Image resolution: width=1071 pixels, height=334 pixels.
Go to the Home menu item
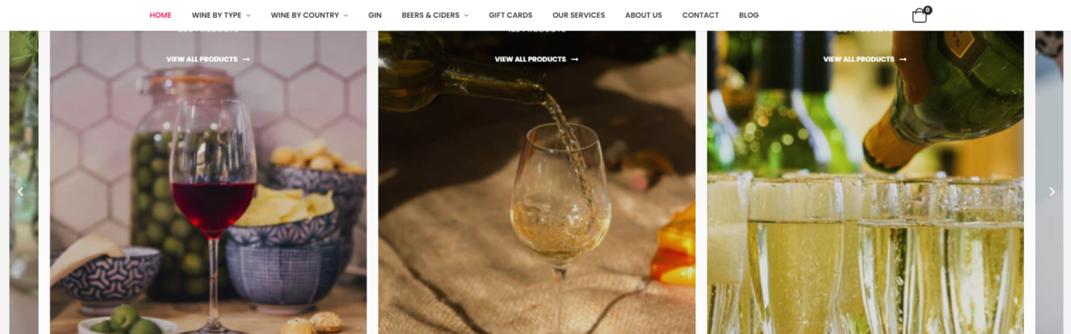point(161,15)
